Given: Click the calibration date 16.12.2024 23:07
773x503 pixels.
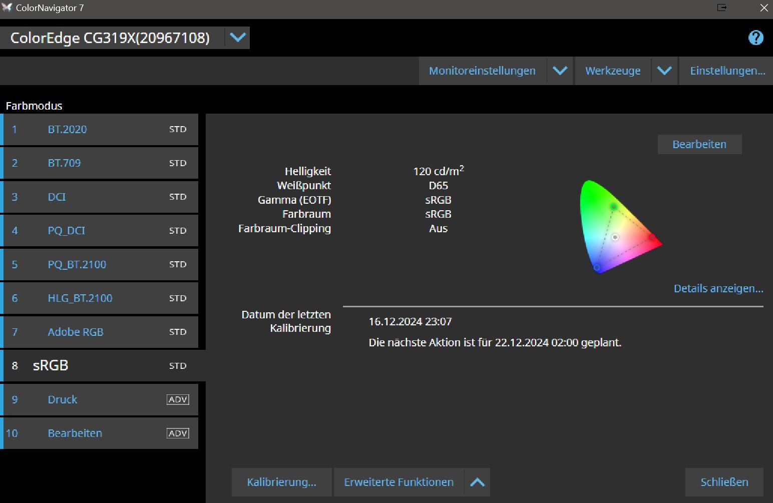Looking at the screenshot, I should tap(410, 322).
